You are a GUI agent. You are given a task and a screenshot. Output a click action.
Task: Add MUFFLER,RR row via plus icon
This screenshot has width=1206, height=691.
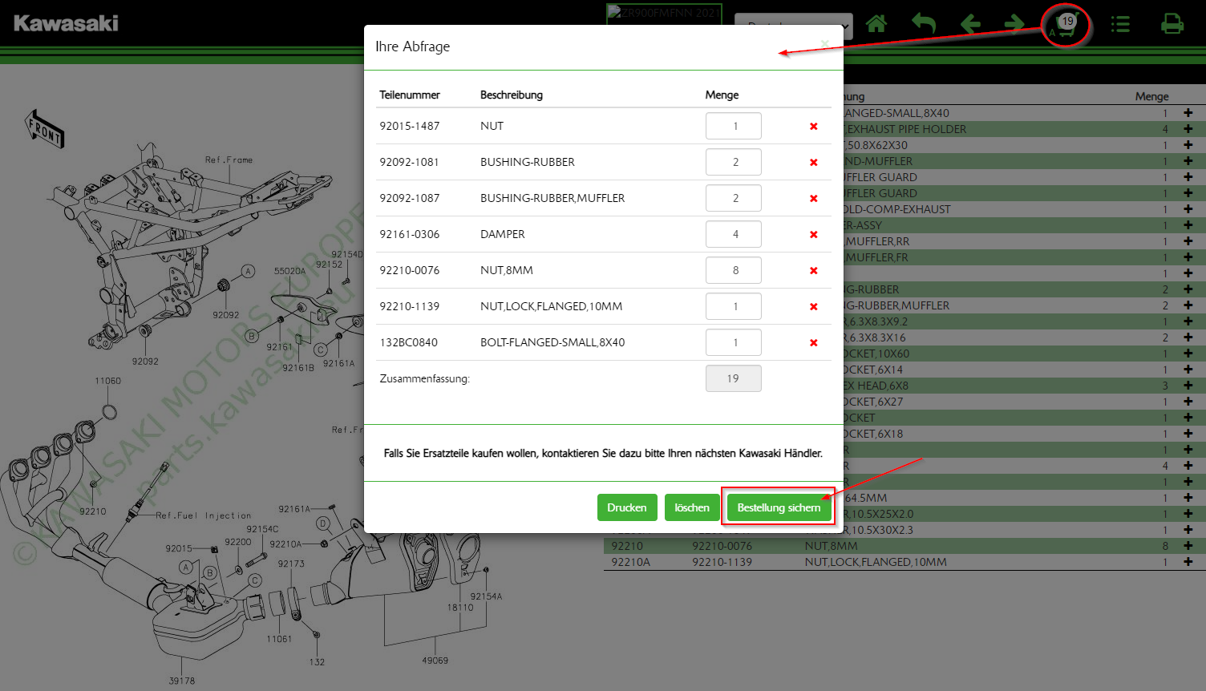[x=1188, y=241]
